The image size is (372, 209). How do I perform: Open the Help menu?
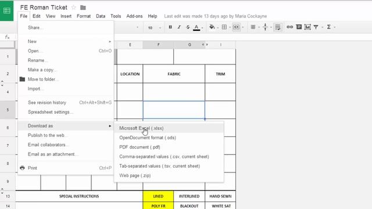152,16
